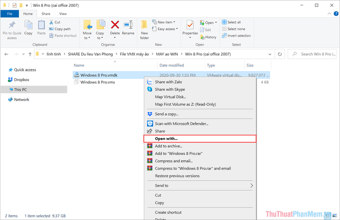This screenshot has width=340, height=220.
Task: Open address bar history dropdown
Action: [270, 54]
